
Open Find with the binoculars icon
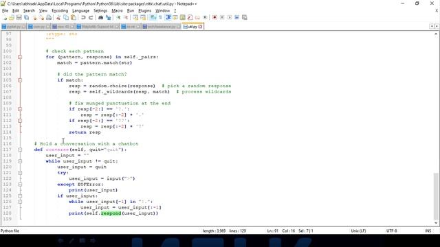[x=100, y=17]
